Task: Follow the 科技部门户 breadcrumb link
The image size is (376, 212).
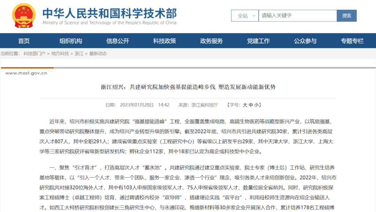Action: [x=34, y=53]
